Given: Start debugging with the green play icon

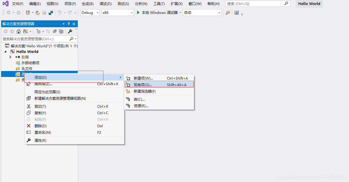Looking at the screenshot, I should 138,12.
